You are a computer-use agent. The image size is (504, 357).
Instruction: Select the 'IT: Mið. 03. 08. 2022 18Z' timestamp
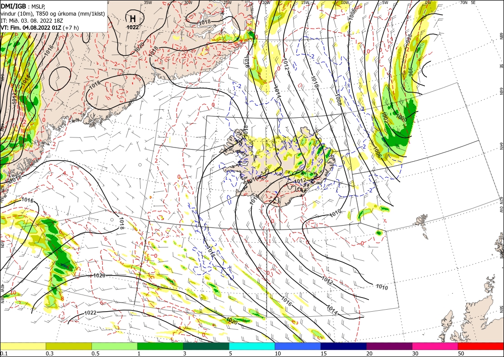pos(32,21)
